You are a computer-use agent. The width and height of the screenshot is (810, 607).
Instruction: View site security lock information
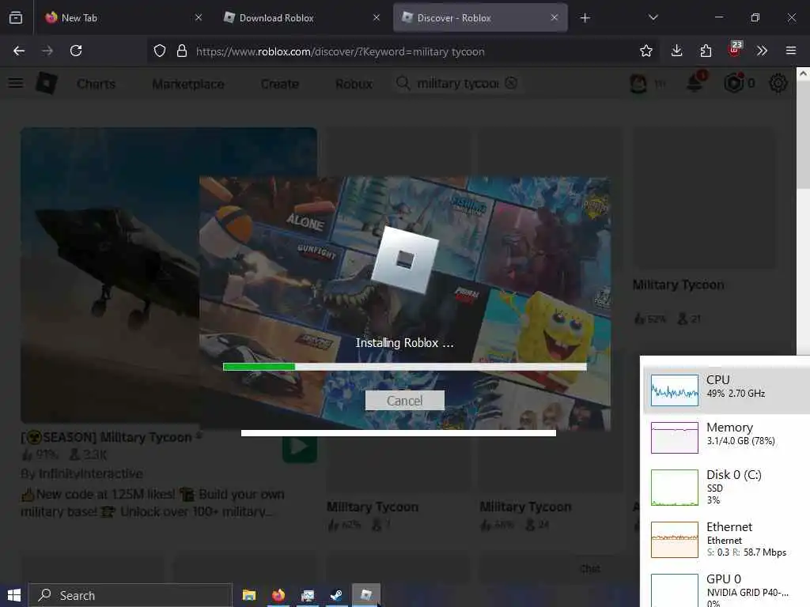[181, 51]
